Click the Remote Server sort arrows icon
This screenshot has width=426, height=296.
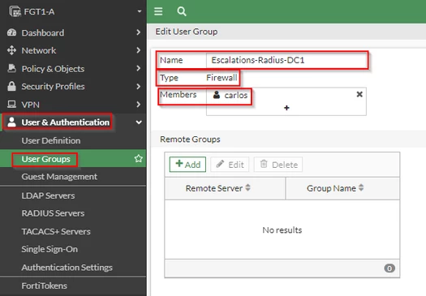(x=247, y=187)
